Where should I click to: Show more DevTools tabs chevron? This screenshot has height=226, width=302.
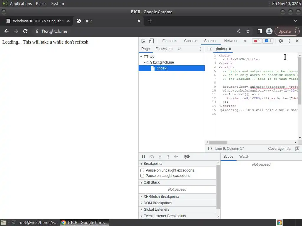coord(244,41)
